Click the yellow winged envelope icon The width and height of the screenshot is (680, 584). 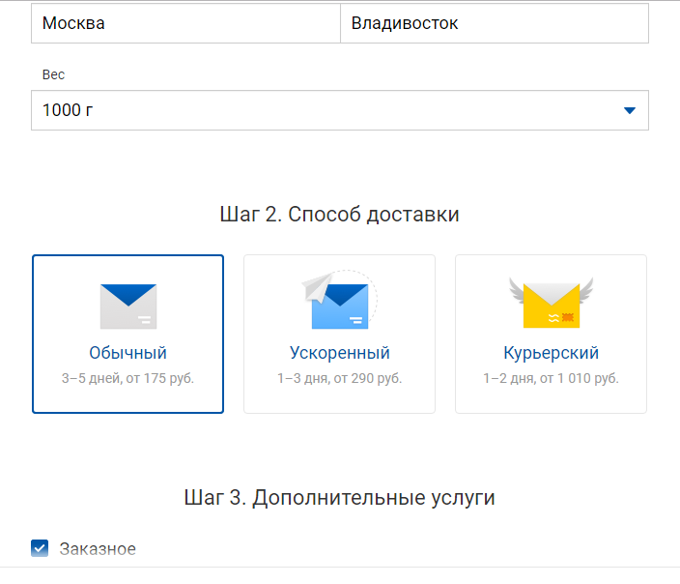[x=552, y=303]
